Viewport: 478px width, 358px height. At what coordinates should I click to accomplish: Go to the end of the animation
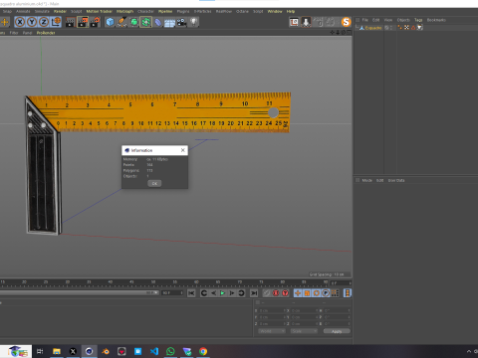pos(254,293)
